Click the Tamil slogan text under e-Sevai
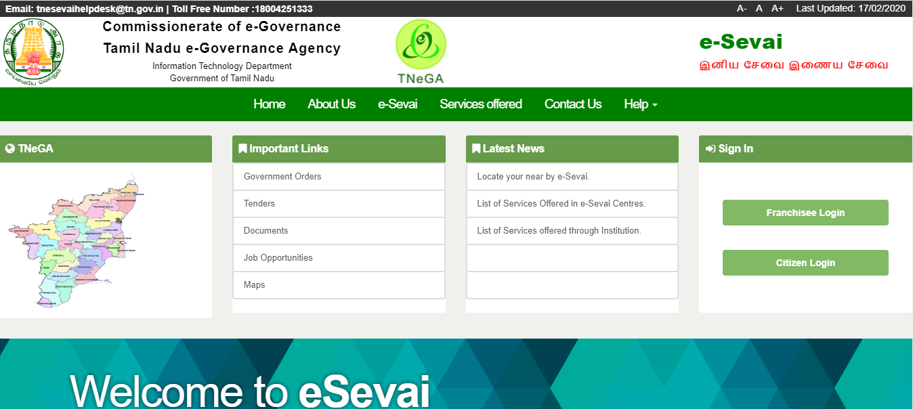Viewport: 913px width, 409px height. click(794, 66)
